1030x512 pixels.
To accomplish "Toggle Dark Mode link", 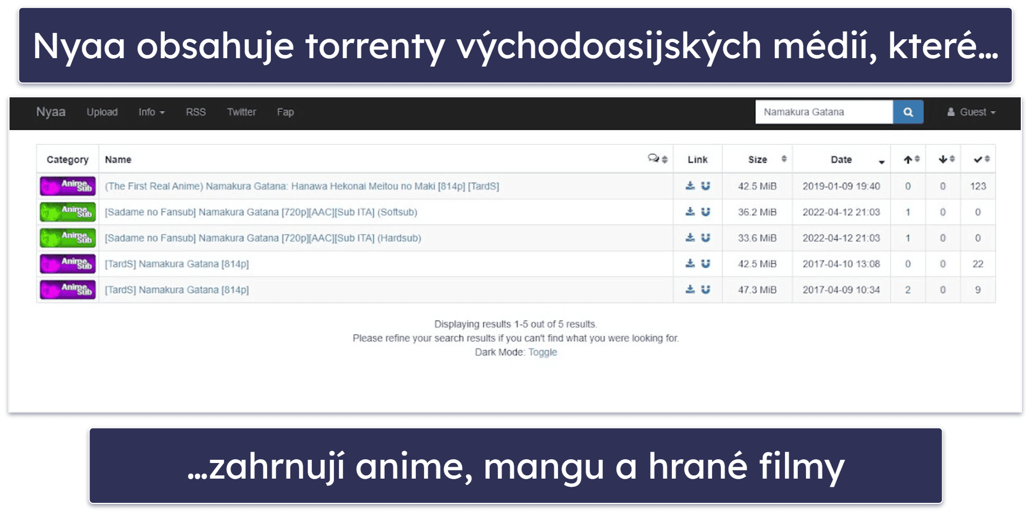I will tap(542, 352).
